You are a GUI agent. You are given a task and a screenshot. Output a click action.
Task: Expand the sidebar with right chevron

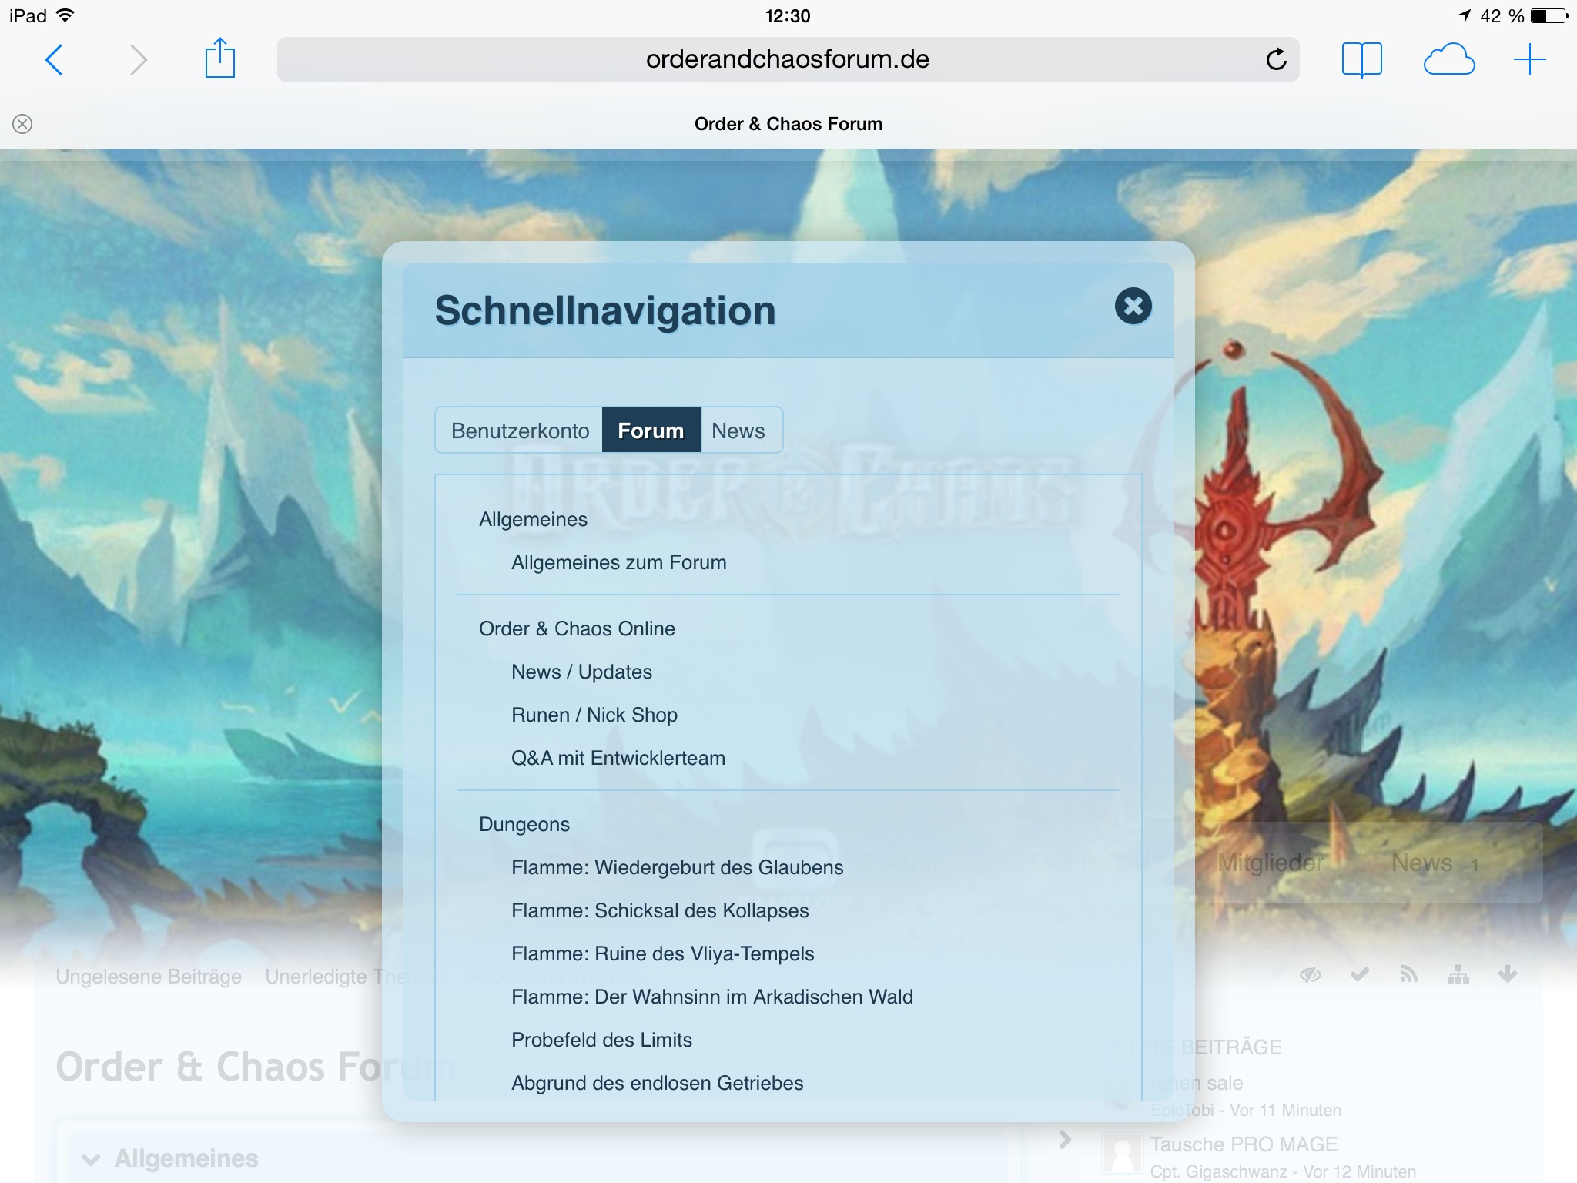[1065, 1139]
